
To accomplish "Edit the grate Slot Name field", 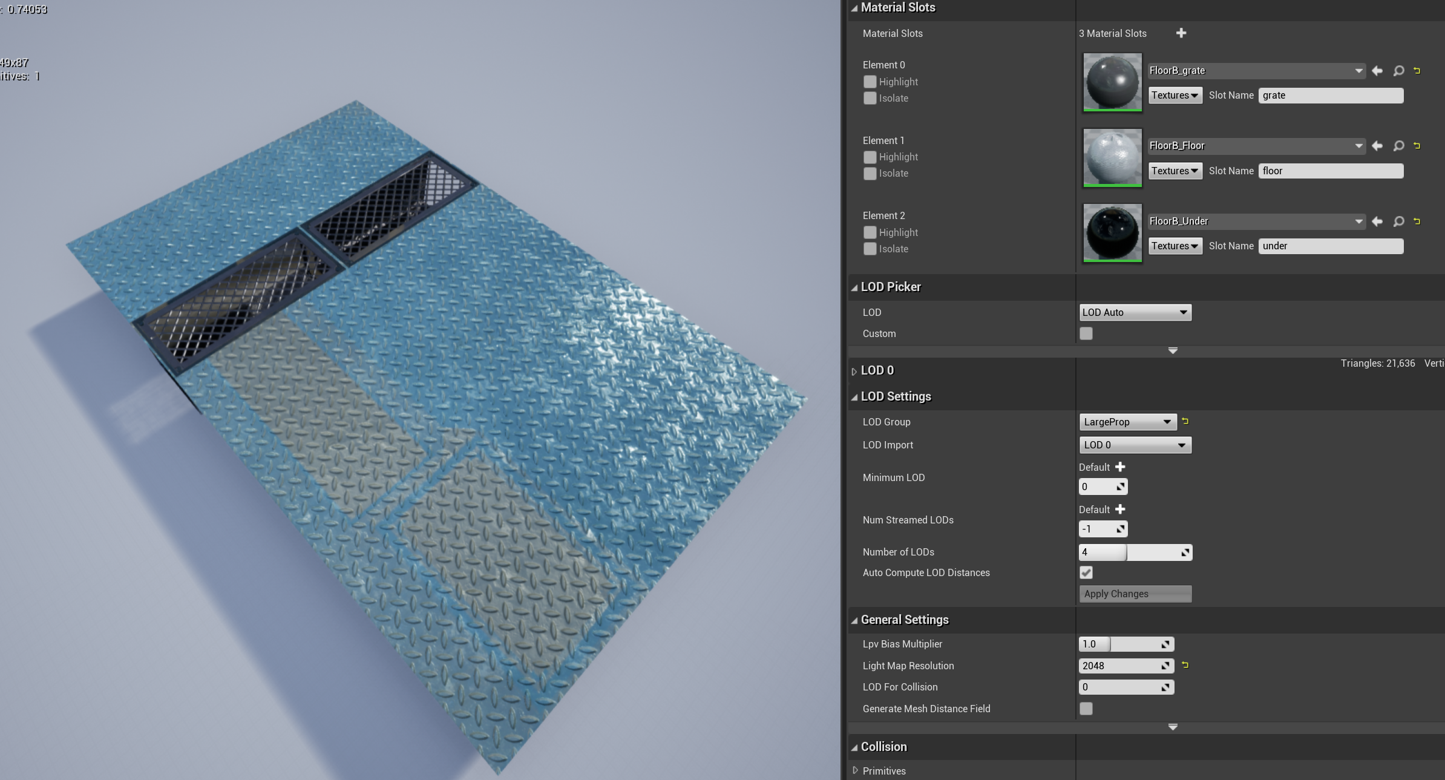I will 1331,96.
